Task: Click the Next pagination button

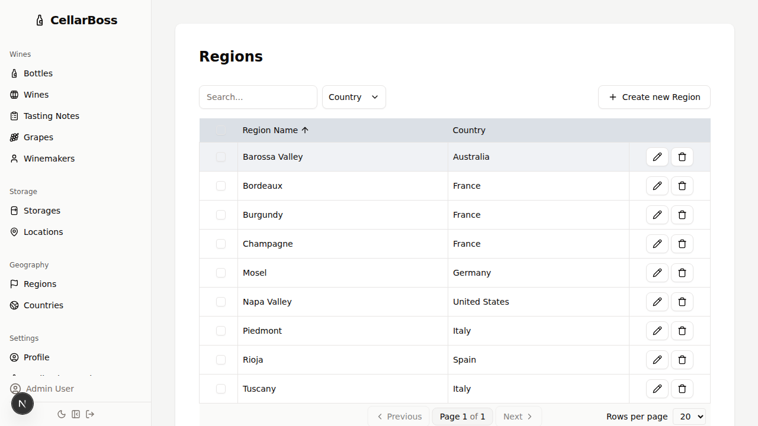Action: [x=518, y=417]
